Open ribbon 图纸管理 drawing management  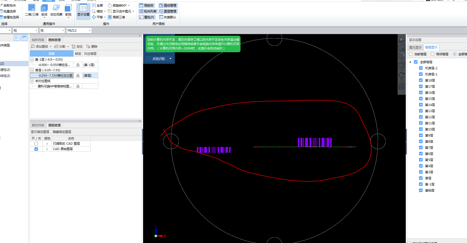pyautogui.click(x=168, y=5)
